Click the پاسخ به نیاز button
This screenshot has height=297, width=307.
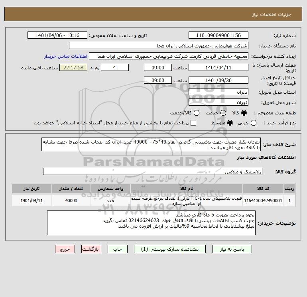232,249
